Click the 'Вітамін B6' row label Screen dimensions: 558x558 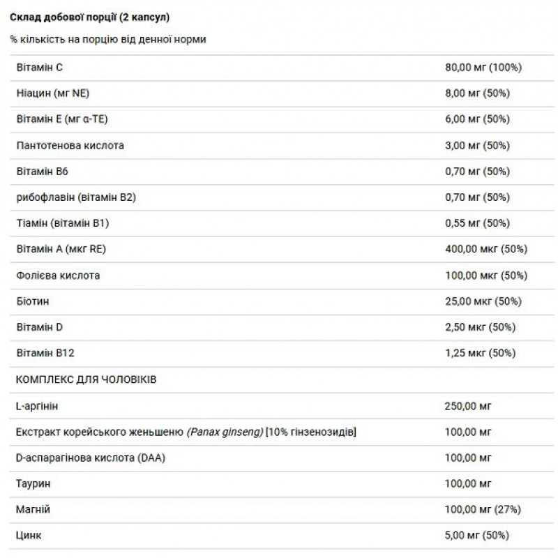click(x=41, y=172)
